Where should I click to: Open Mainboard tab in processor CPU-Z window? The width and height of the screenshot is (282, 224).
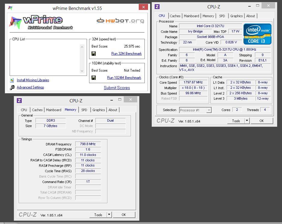(x=191, y=16)
